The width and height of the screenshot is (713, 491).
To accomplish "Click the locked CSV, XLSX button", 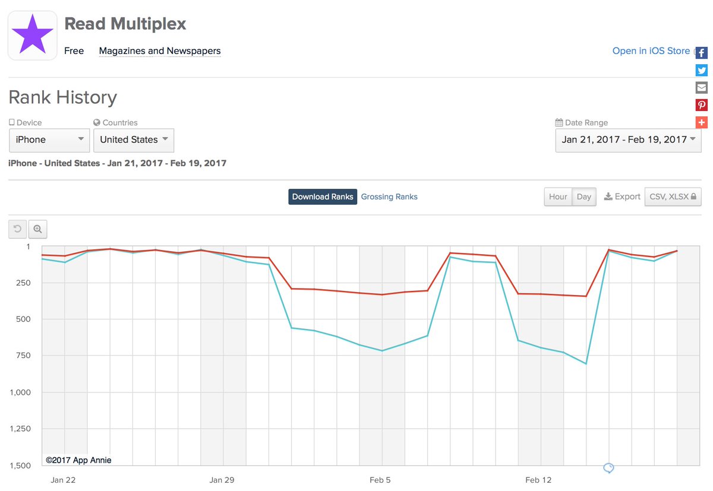I will [x=673, y=197].
